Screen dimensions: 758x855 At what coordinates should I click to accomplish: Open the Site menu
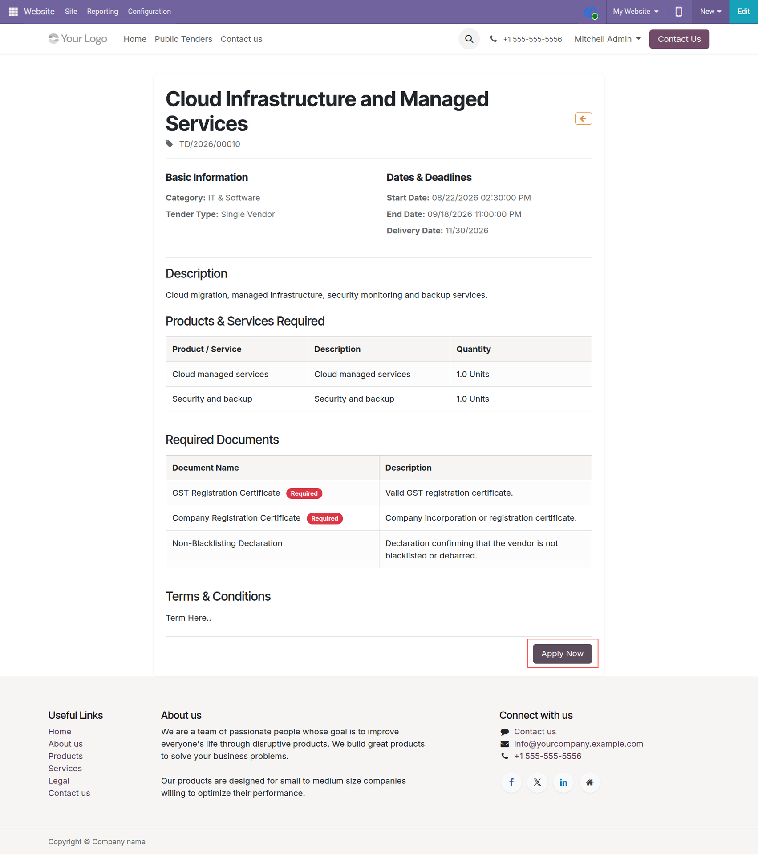(x=71, y=12)
